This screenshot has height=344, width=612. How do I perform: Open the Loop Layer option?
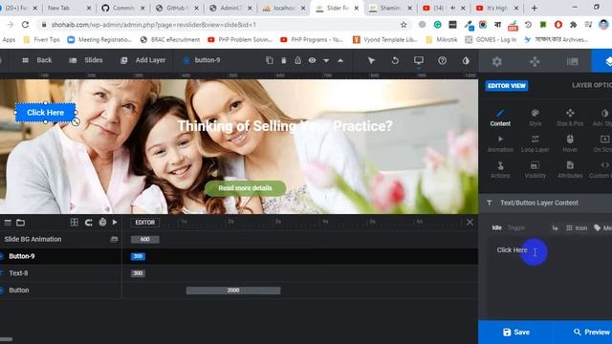pyautogui.click(x=535, y=144)
